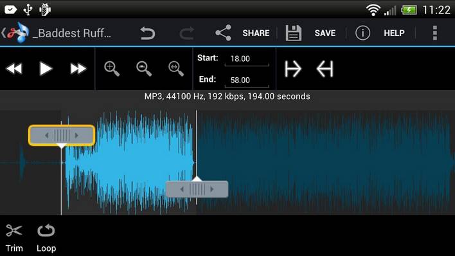The height and width of the screenshot is (256, 455).
Task: Select the yellow-highlighted start trim handle
Action: (x=62, y=136)
